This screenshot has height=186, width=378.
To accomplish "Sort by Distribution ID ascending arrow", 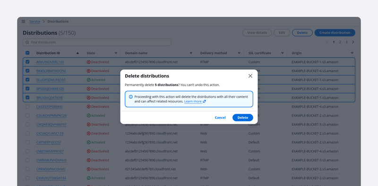I will 77,53.
